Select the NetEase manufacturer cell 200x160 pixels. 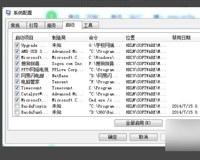(60, 76)
